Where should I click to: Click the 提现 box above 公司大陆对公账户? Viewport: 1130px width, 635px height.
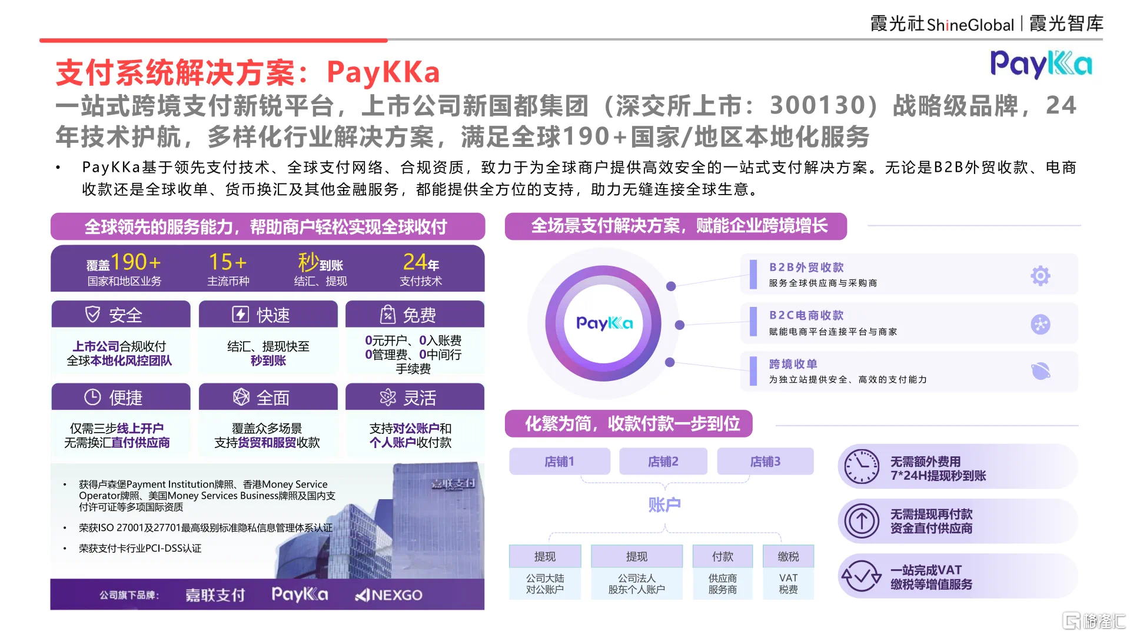(x=544, y=556)
